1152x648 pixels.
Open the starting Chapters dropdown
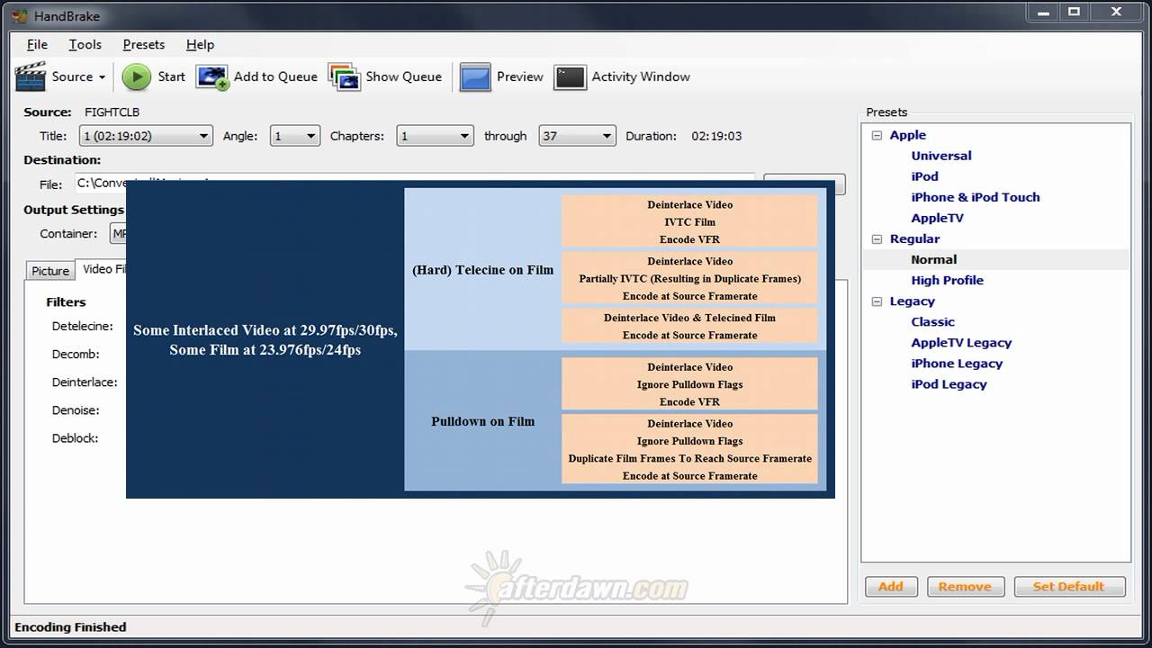click(x=436, y=136)
